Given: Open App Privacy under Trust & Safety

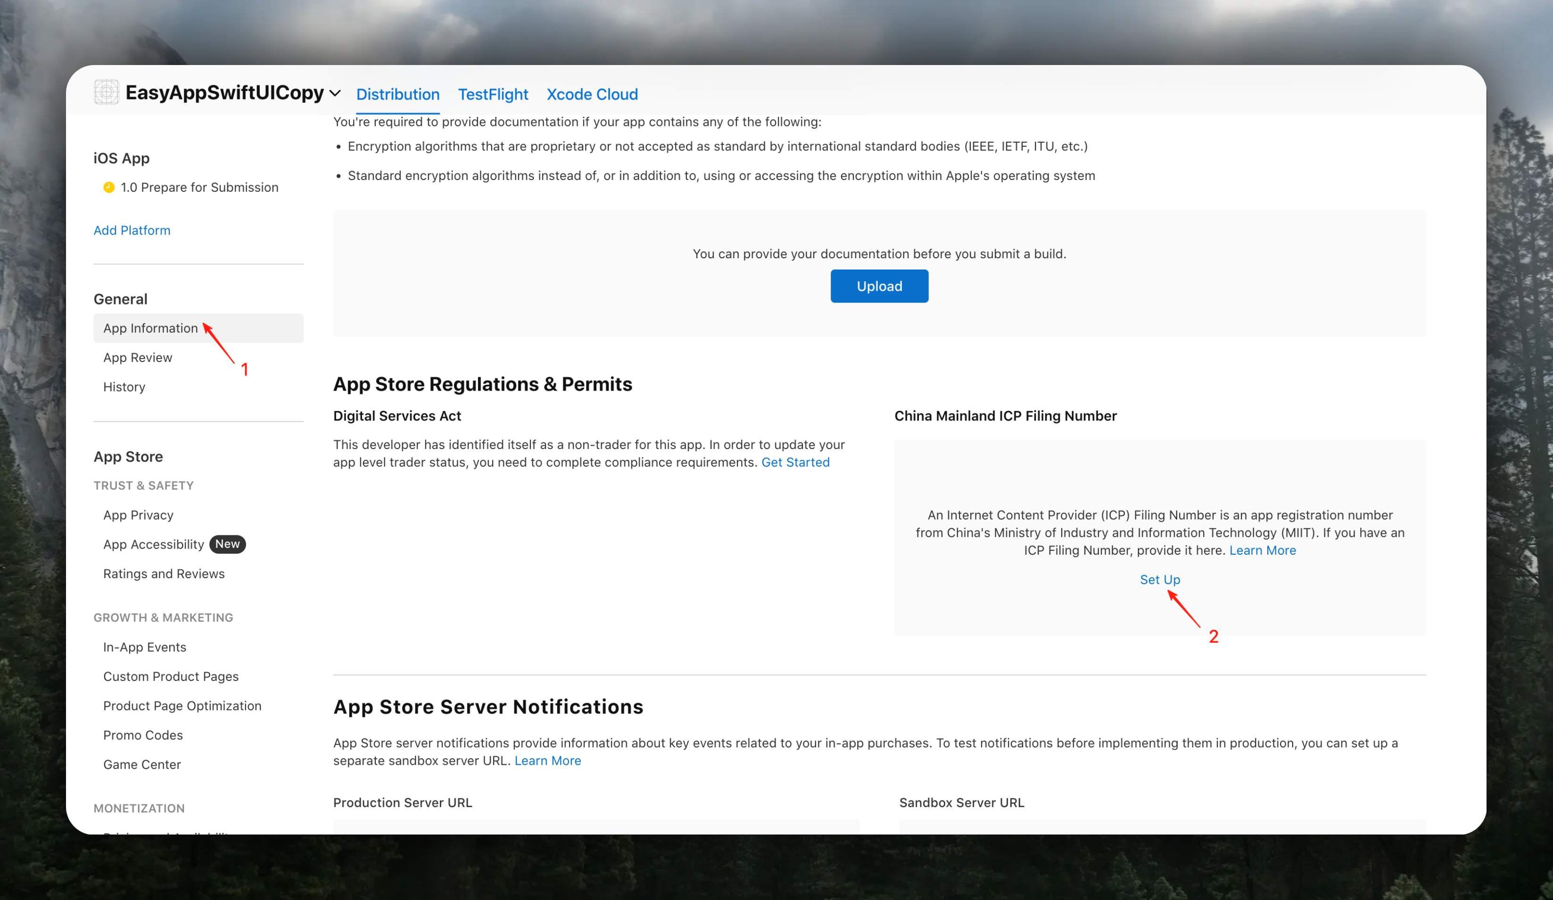Looking at the screenshot, I should (138, 515).
